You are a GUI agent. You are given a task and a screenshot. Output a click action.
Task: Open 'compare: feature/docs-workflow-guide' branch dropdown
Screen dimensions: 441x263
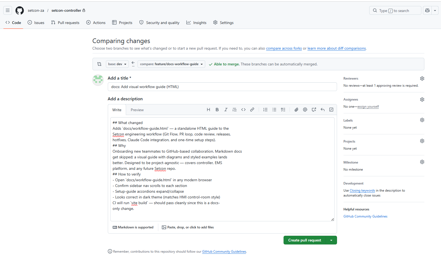click(171, 64)
